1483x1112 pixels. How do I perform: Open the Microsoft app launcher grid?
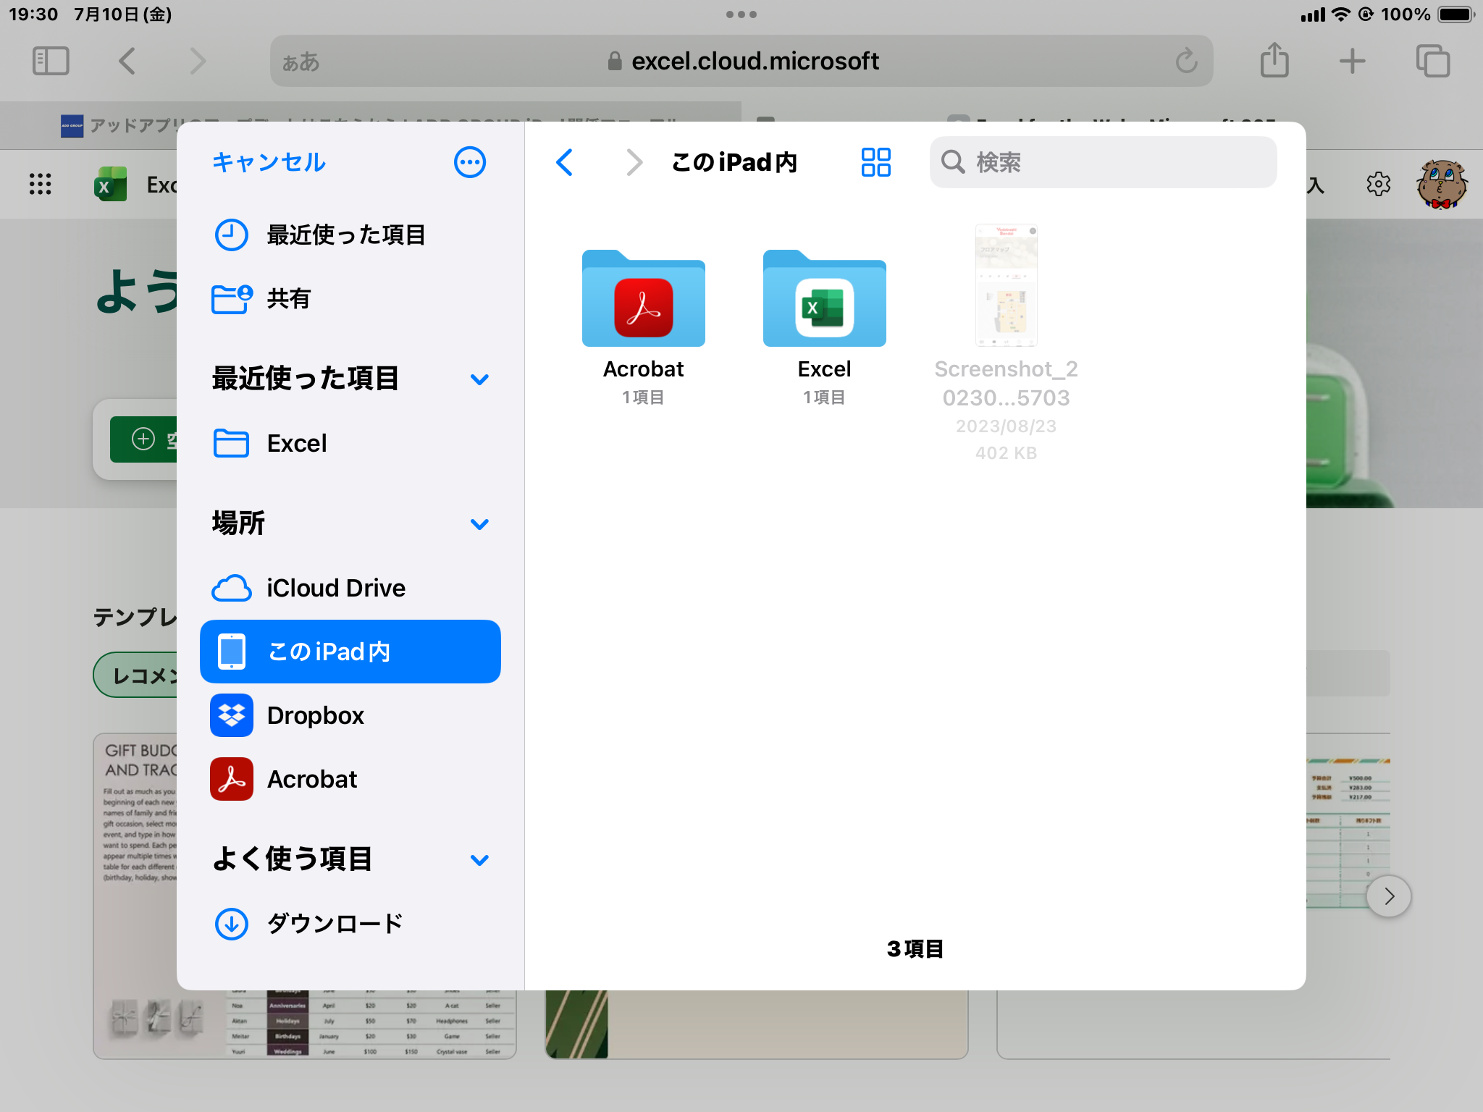41,185
